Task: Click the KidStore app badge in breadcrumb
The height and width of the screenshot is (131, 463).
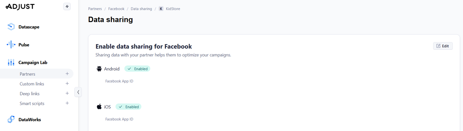Action: (161, 9)
